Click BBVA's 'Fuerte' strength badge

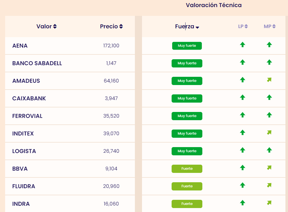point(187,169)
